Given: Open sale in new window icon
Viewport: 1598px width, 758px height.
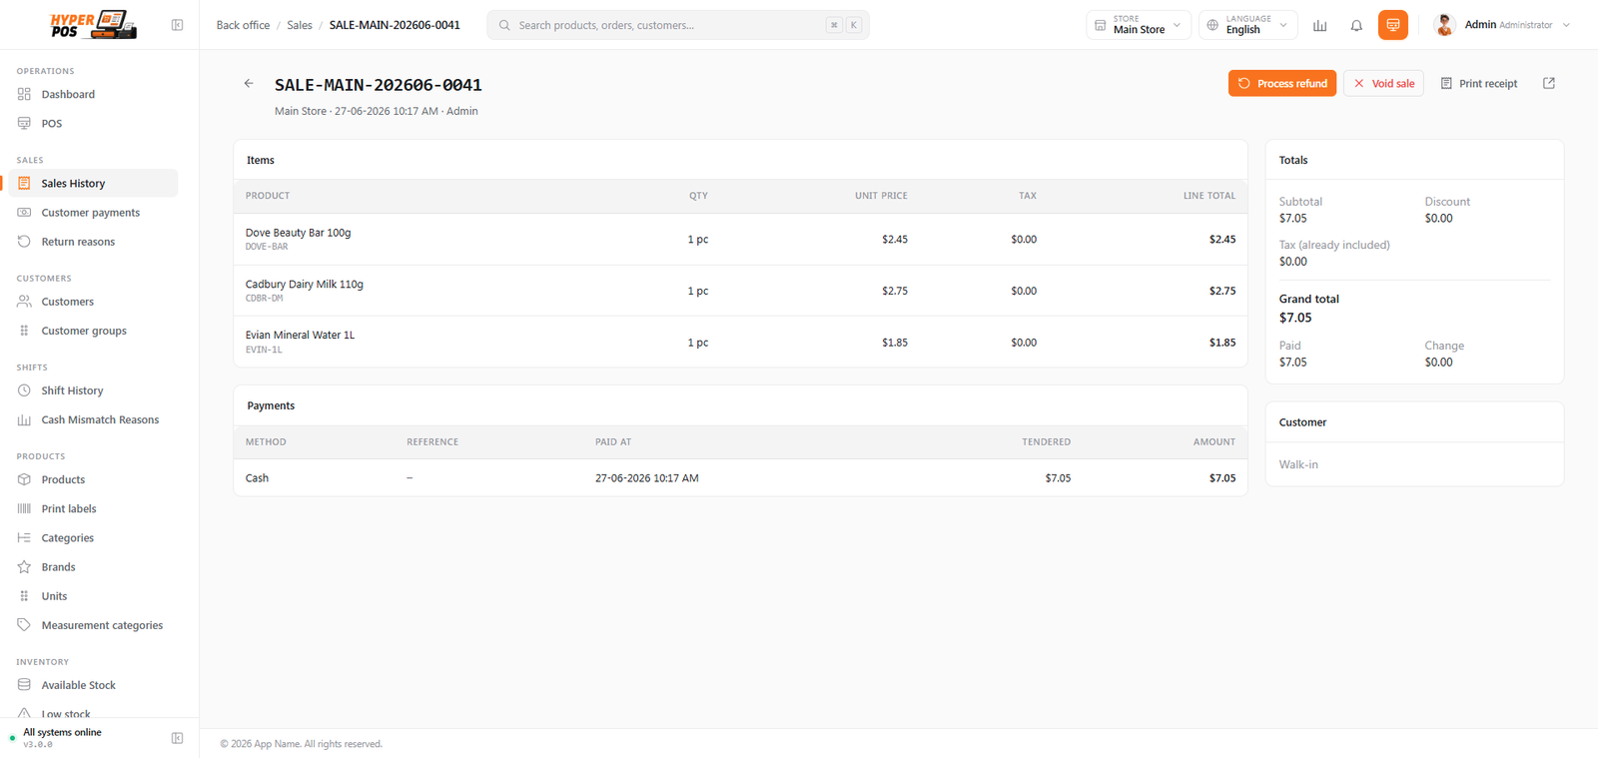Looking at the screenshot, I should click(x=1549, y=83).
